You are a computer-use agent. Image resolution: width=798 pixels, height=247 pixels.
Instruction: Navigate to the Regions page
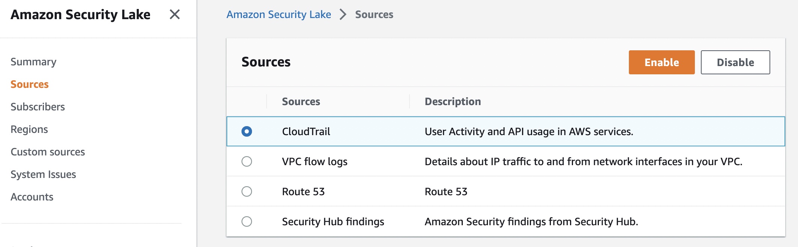[29, 130]
